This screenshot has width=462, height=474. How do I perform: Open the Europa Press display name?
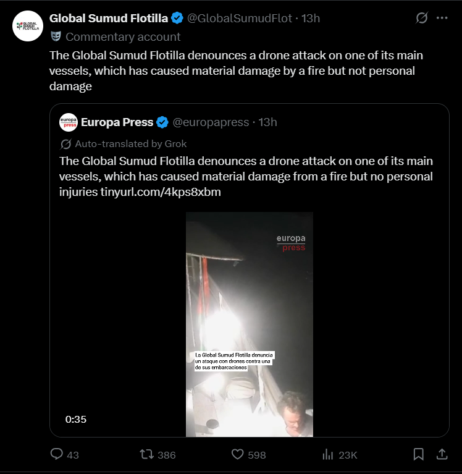click(x=117, y=122)
